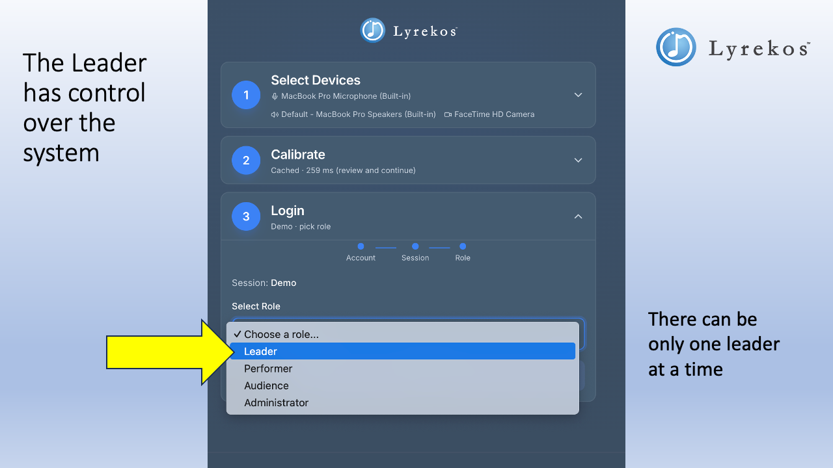Click the Lyrekos logo in the top-right corner
Image resolution: width=833 pixels, height=468 pixels.
tap(731, 46)
